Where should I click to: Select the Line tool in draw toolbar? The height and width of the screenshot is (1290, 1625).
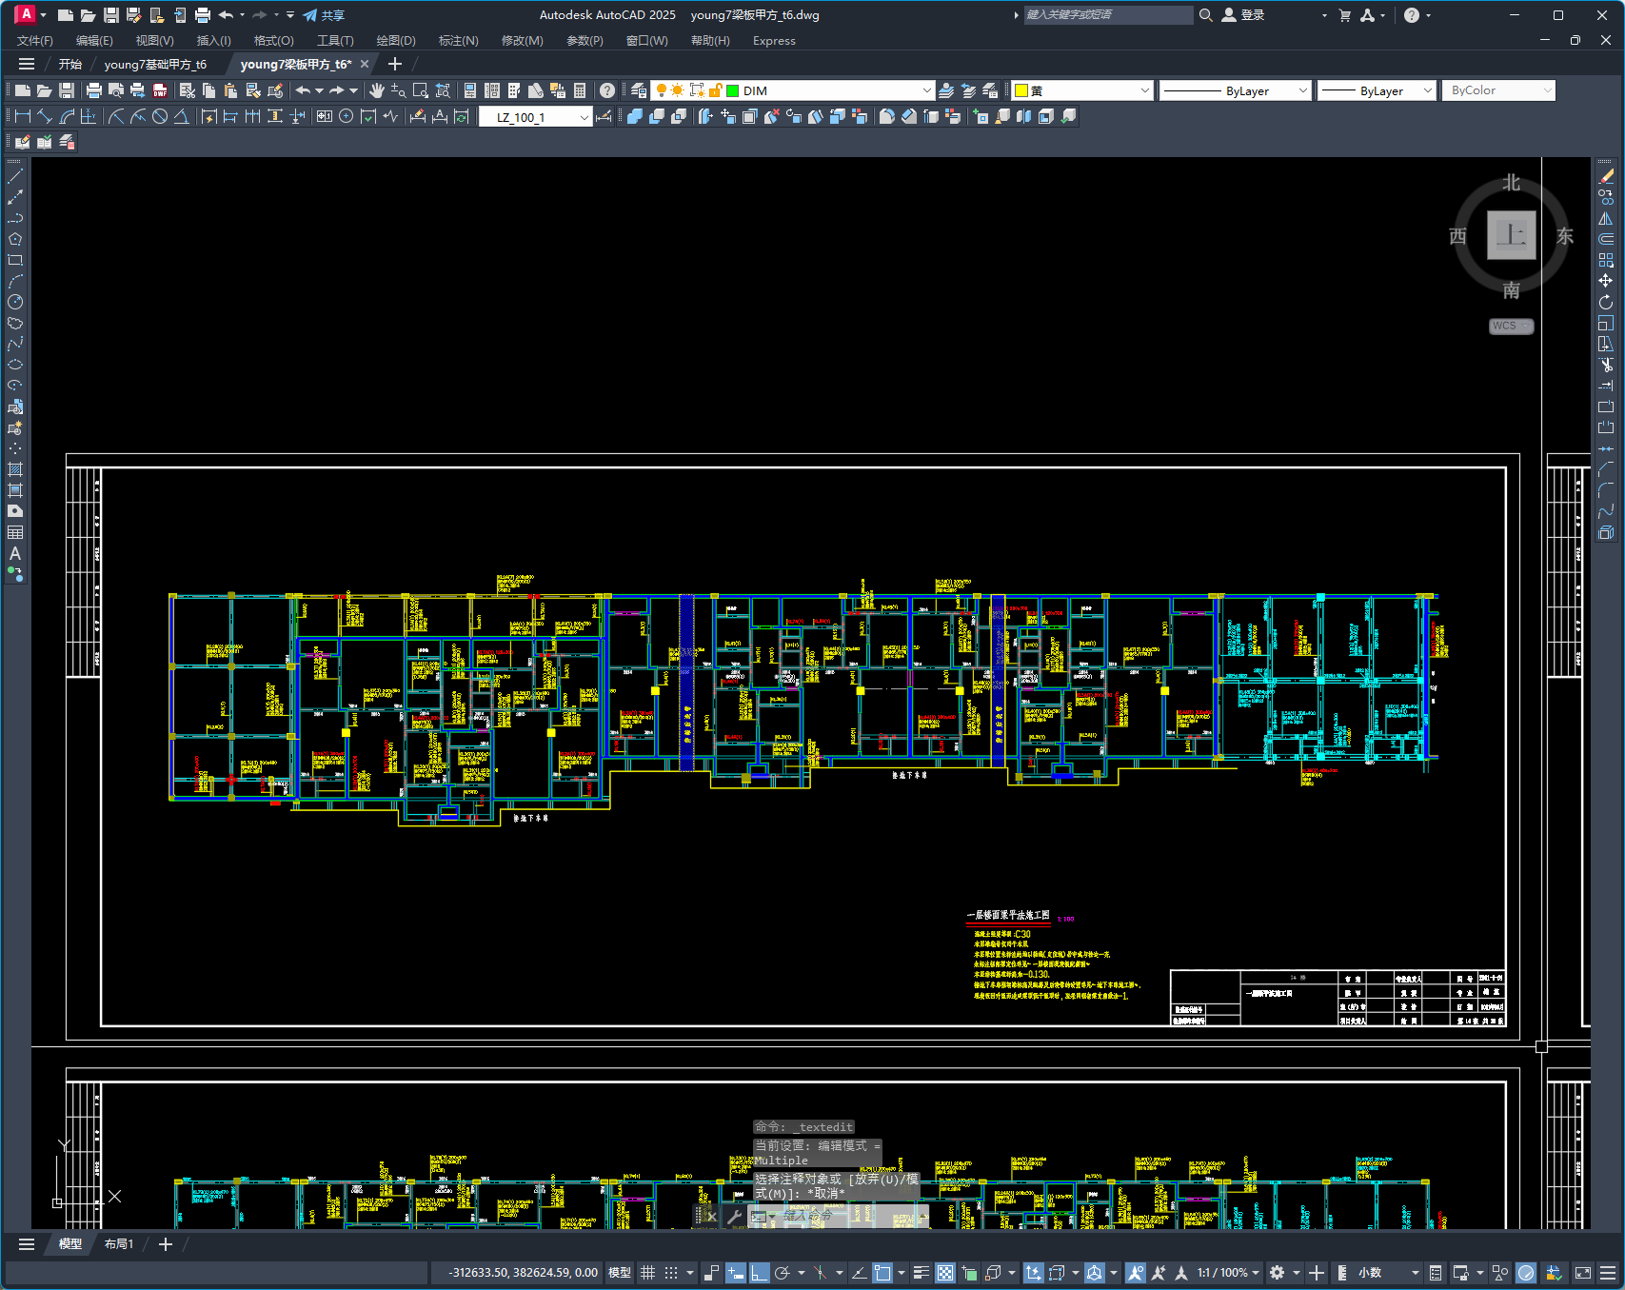15,176
